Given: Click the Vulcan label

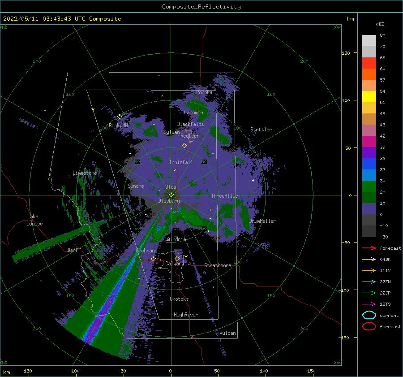Looking at the screenshot, I should click(227, 333).
